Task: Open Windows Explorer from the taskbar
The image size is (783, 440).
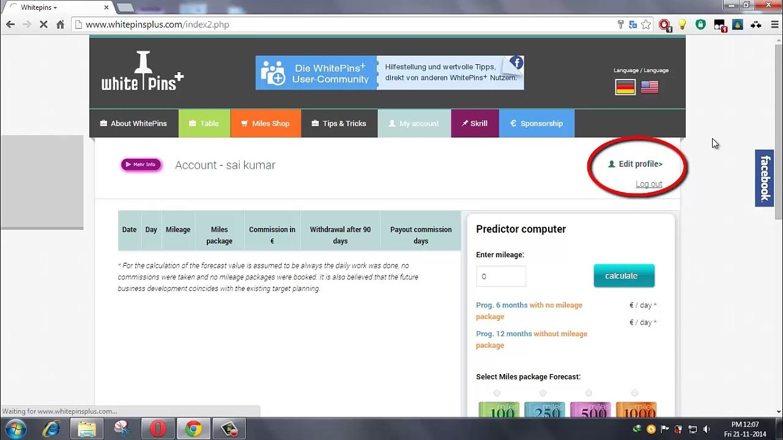Action: click(87, 429)
